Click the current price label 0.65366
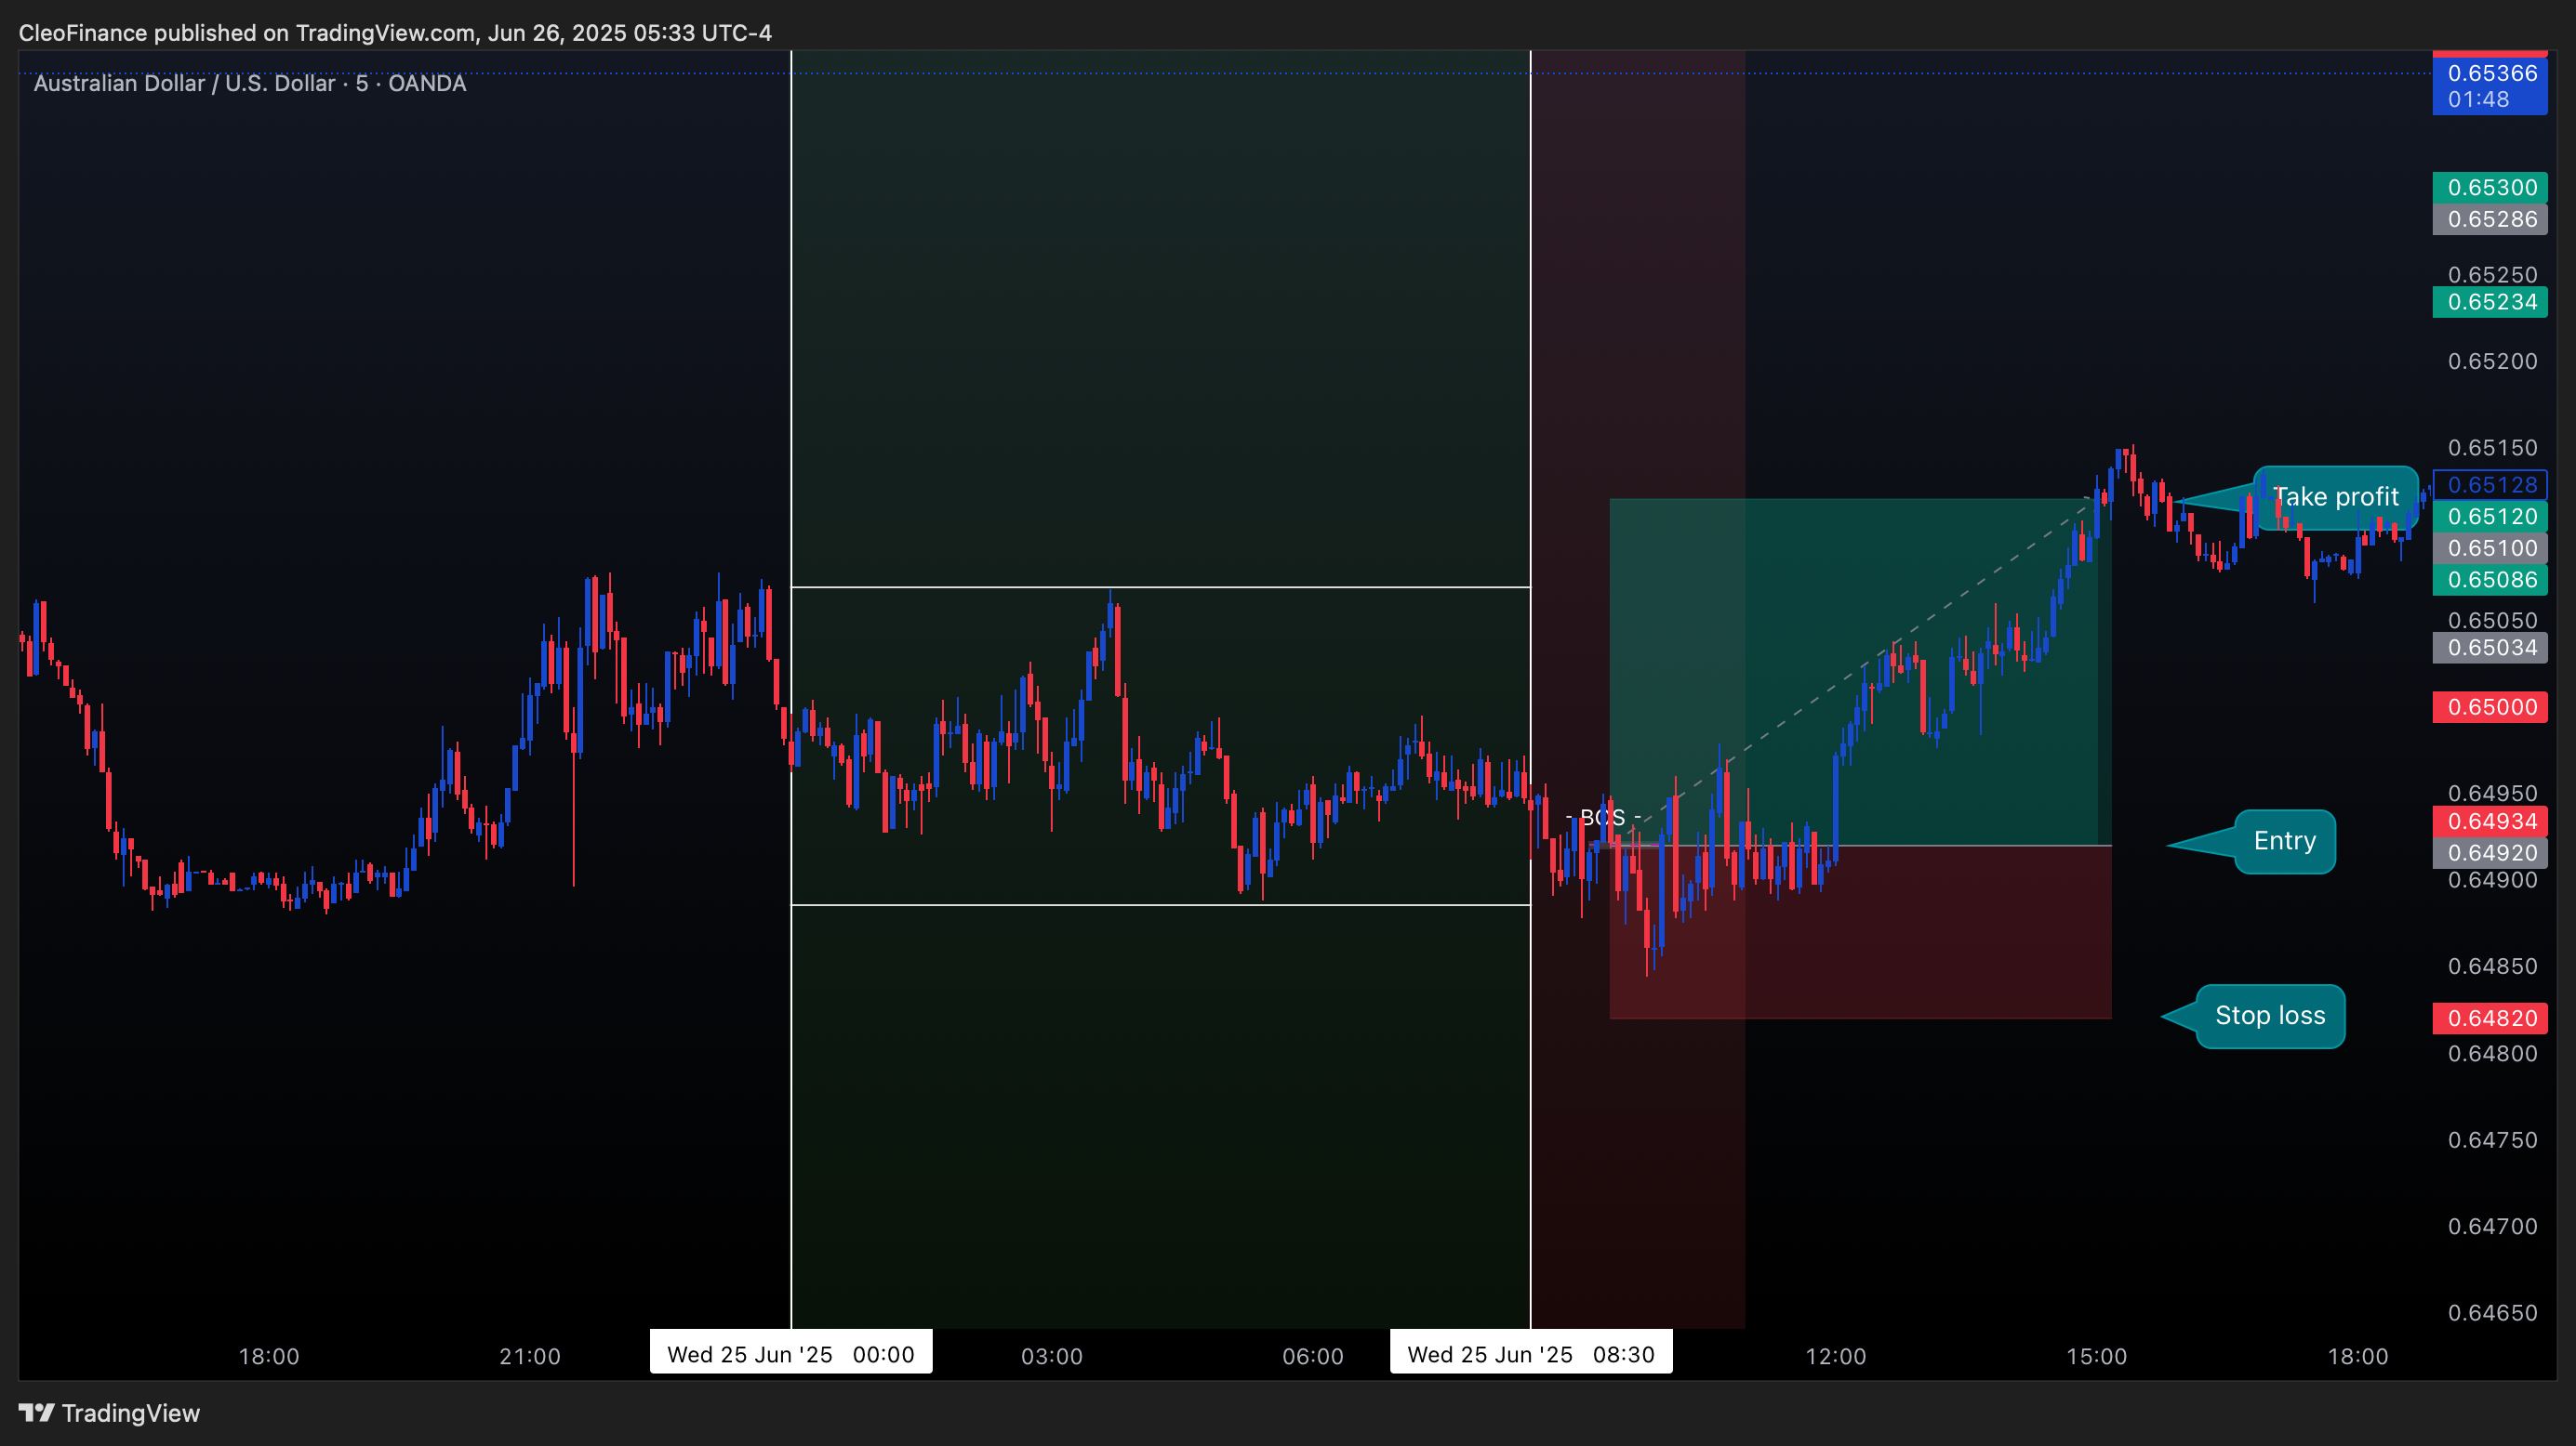 click(x=2490, y=85)
